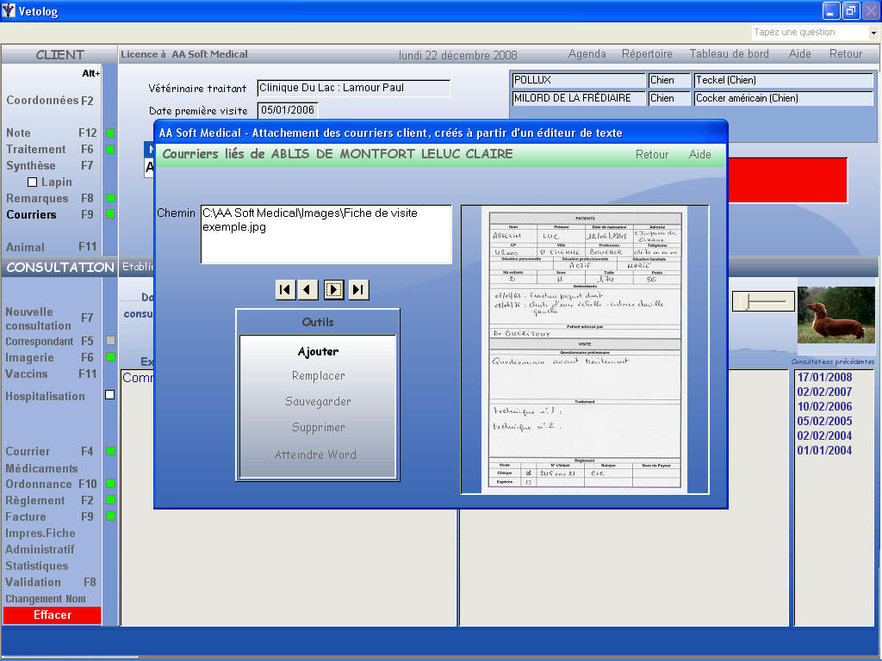
Task: Click the dachshund photo thumbnail
Action: pyautogui.click(x=835, y=315)
